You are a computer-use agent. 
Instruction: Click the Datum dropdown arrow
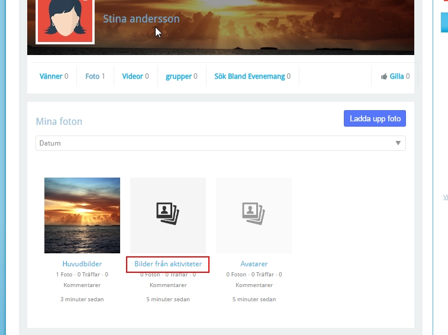[398, 143]
